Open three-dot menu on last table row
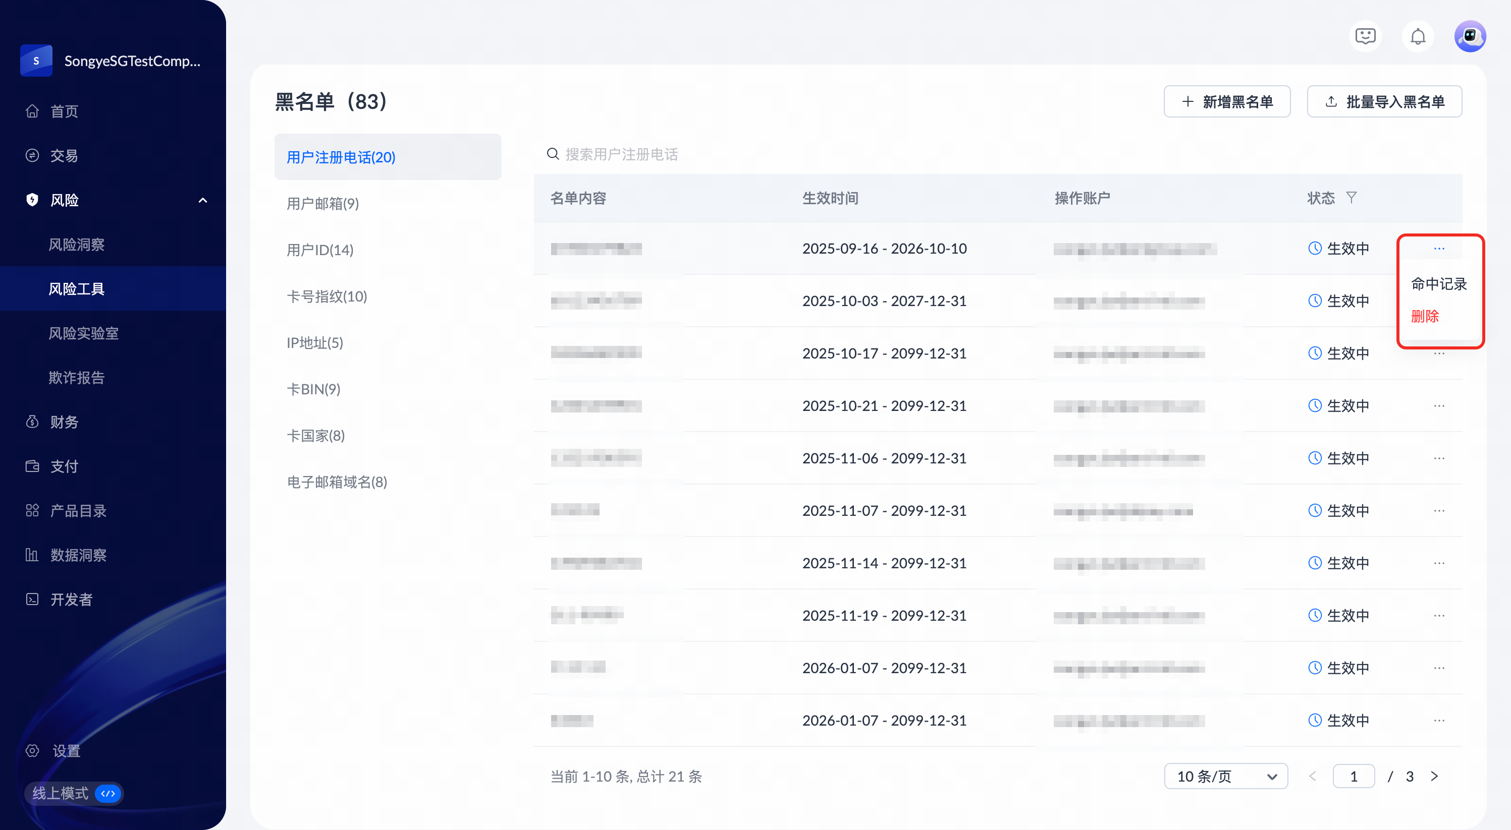1511x830 pixels. tap(1439, 721)
